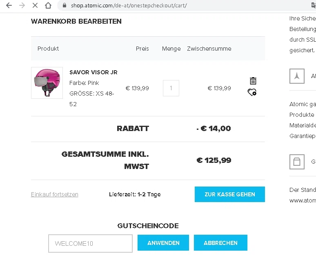The height and width of the screenshot is (278, 316).
Task: Click the pink helmet product thumbnail
Action: 47,83
